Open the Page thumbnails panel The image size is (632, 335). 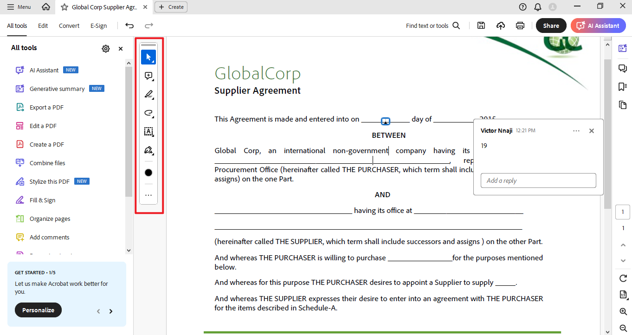click(623, 105)
